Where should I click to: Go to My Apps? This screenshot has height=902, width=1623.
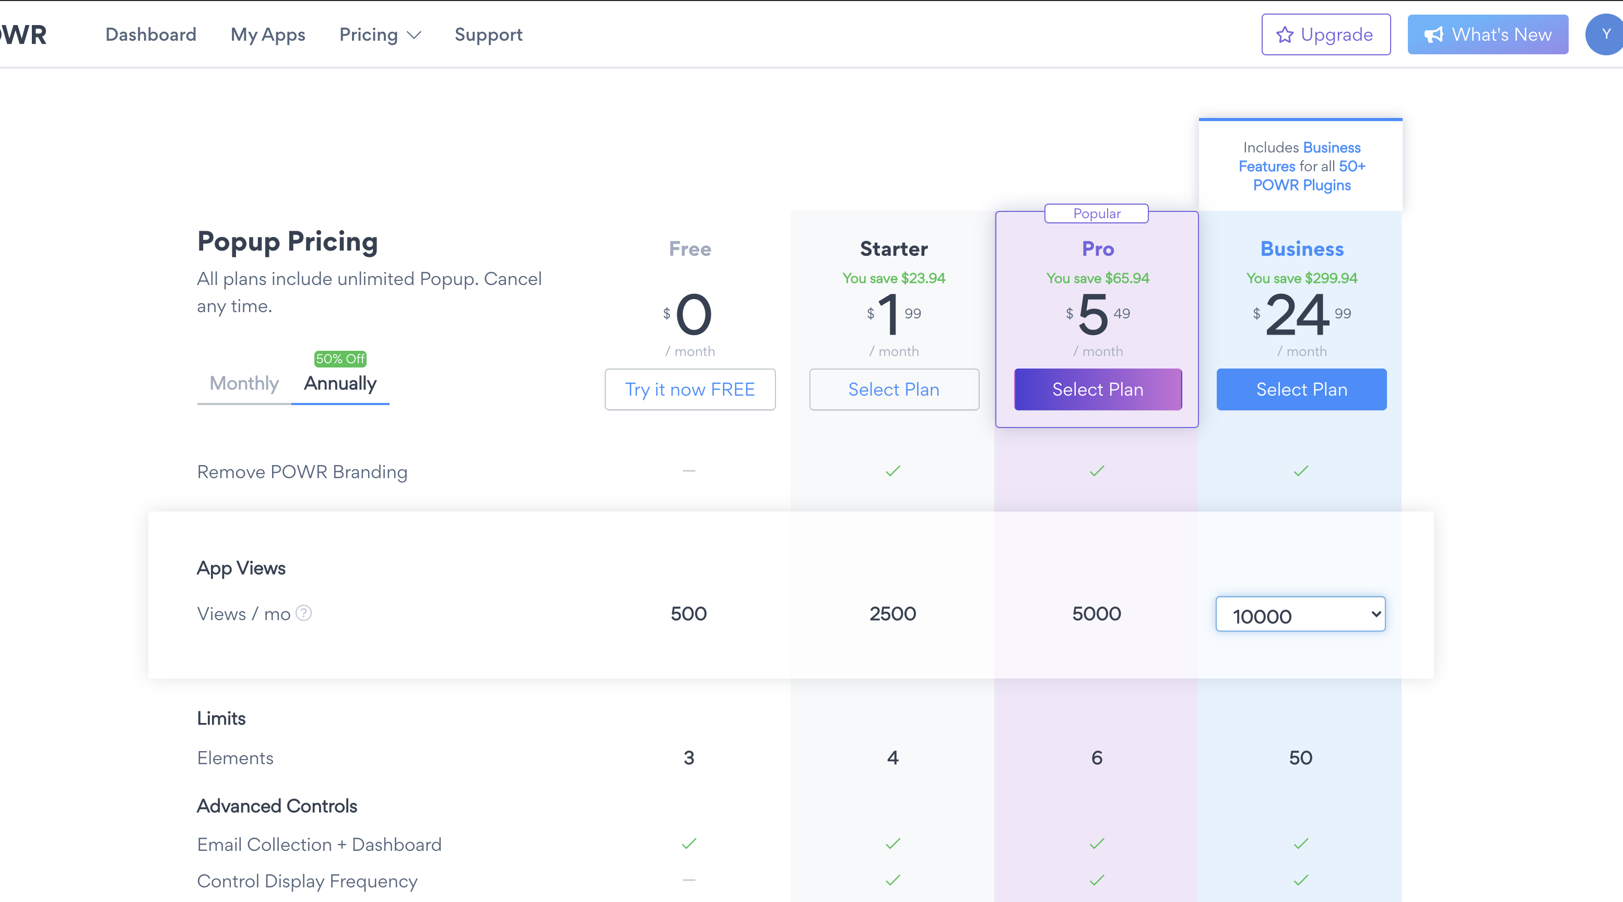pos(268,34)
